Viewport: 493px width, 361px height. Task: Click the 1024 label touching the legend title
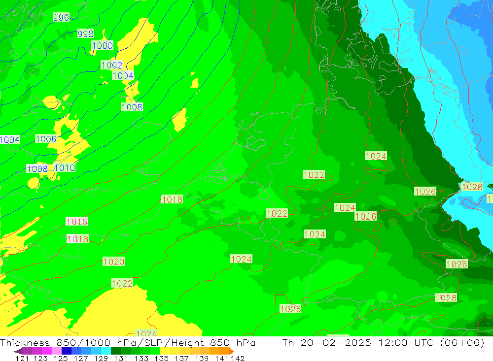[146, 333]
